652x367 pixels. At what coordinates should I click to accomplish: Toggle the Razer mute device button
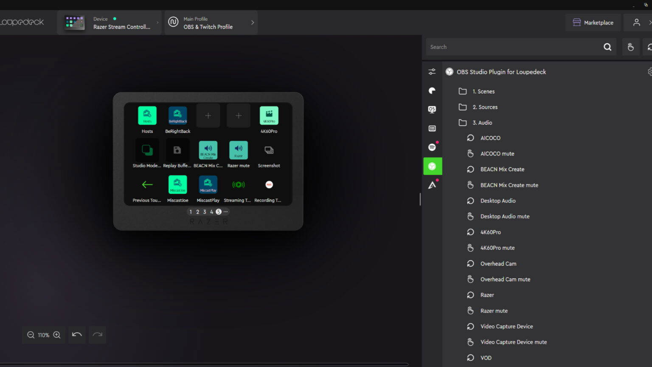[x=238, y=150]
